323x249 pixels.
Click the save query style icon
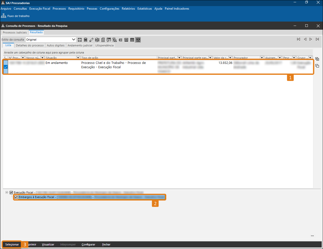pyautogui.click(x=80, y=40)
